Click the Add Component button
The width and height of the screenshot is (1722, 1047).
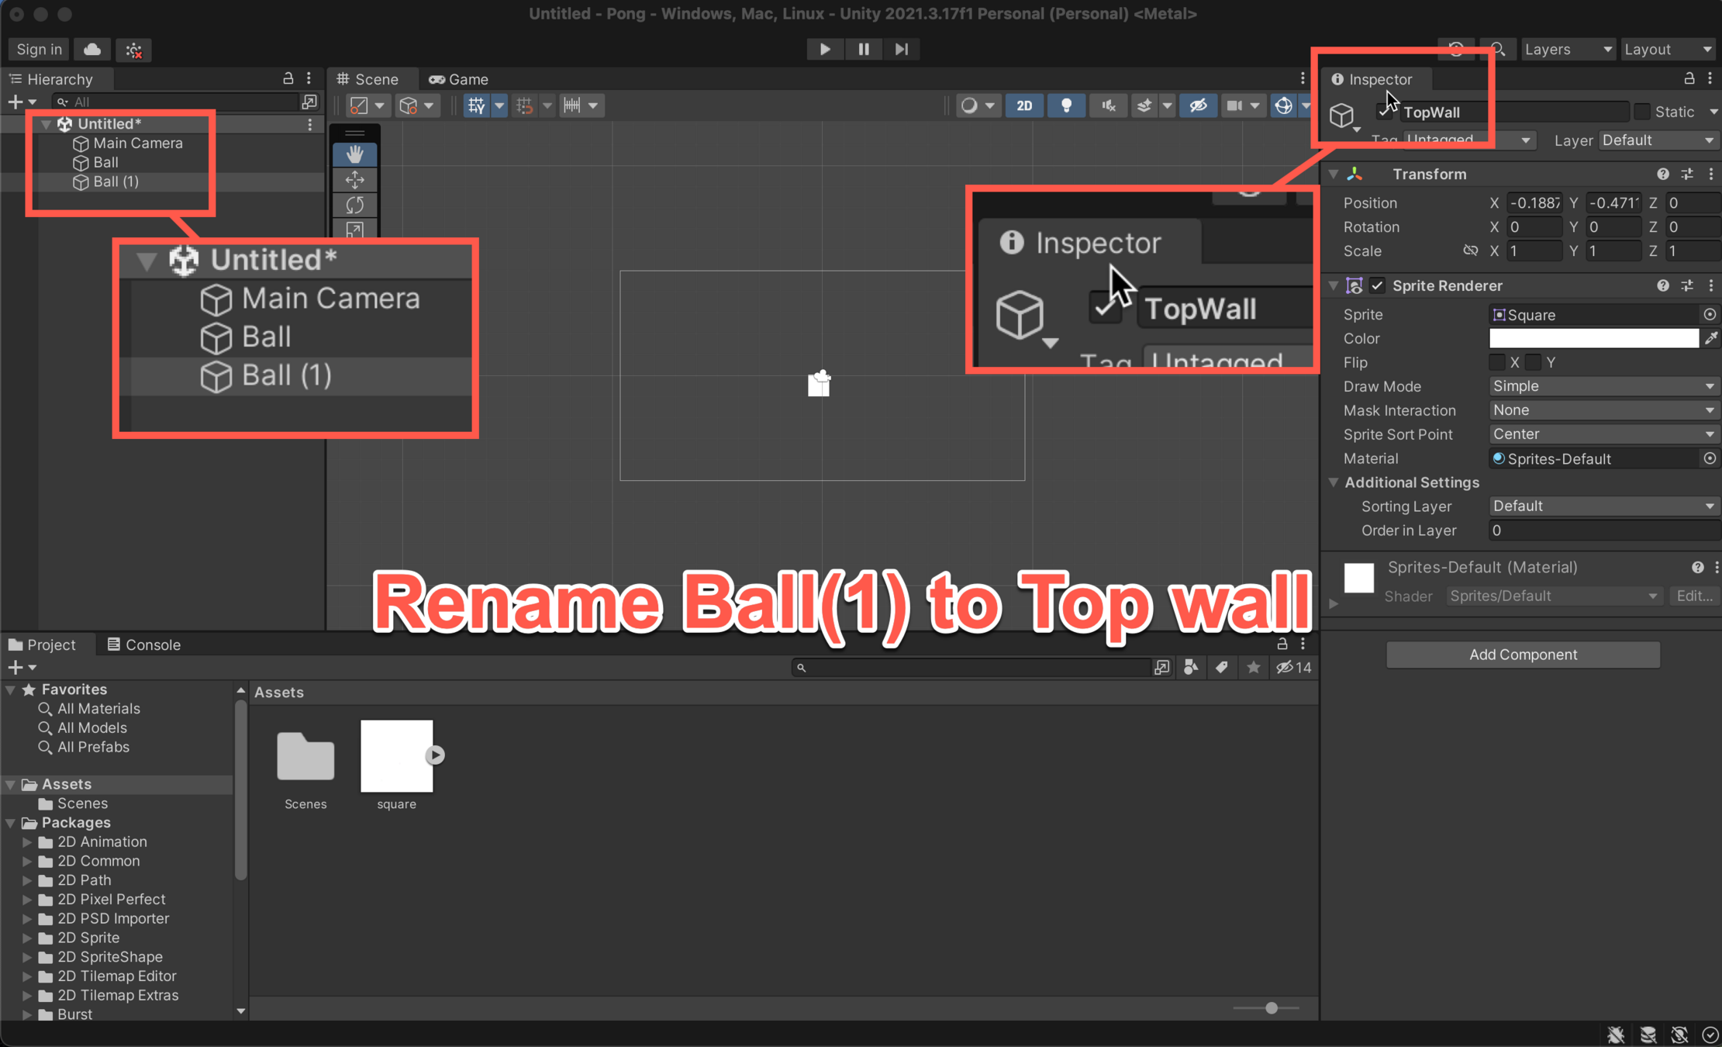1523,655
